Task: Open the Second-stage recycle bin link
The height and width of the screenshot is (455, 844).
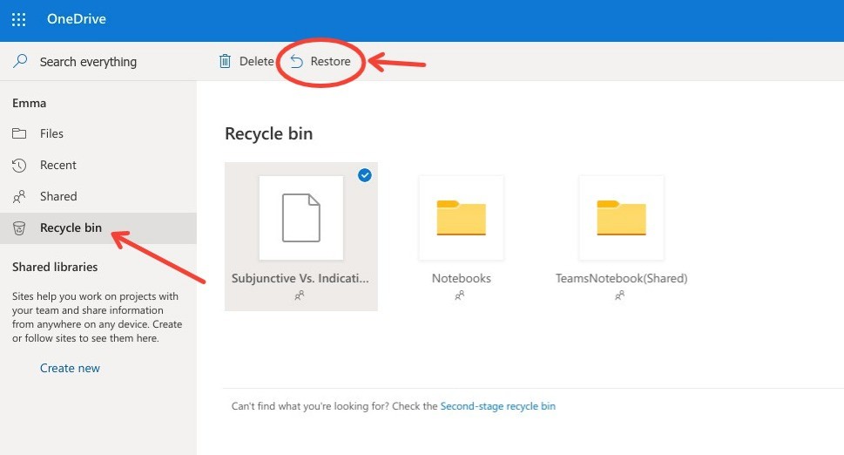Action: [x=498, y=406]
